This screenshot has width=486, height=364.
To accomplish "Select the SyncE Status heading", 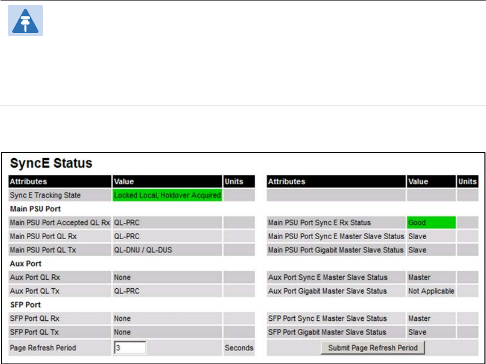I will [x=51, y=163].
